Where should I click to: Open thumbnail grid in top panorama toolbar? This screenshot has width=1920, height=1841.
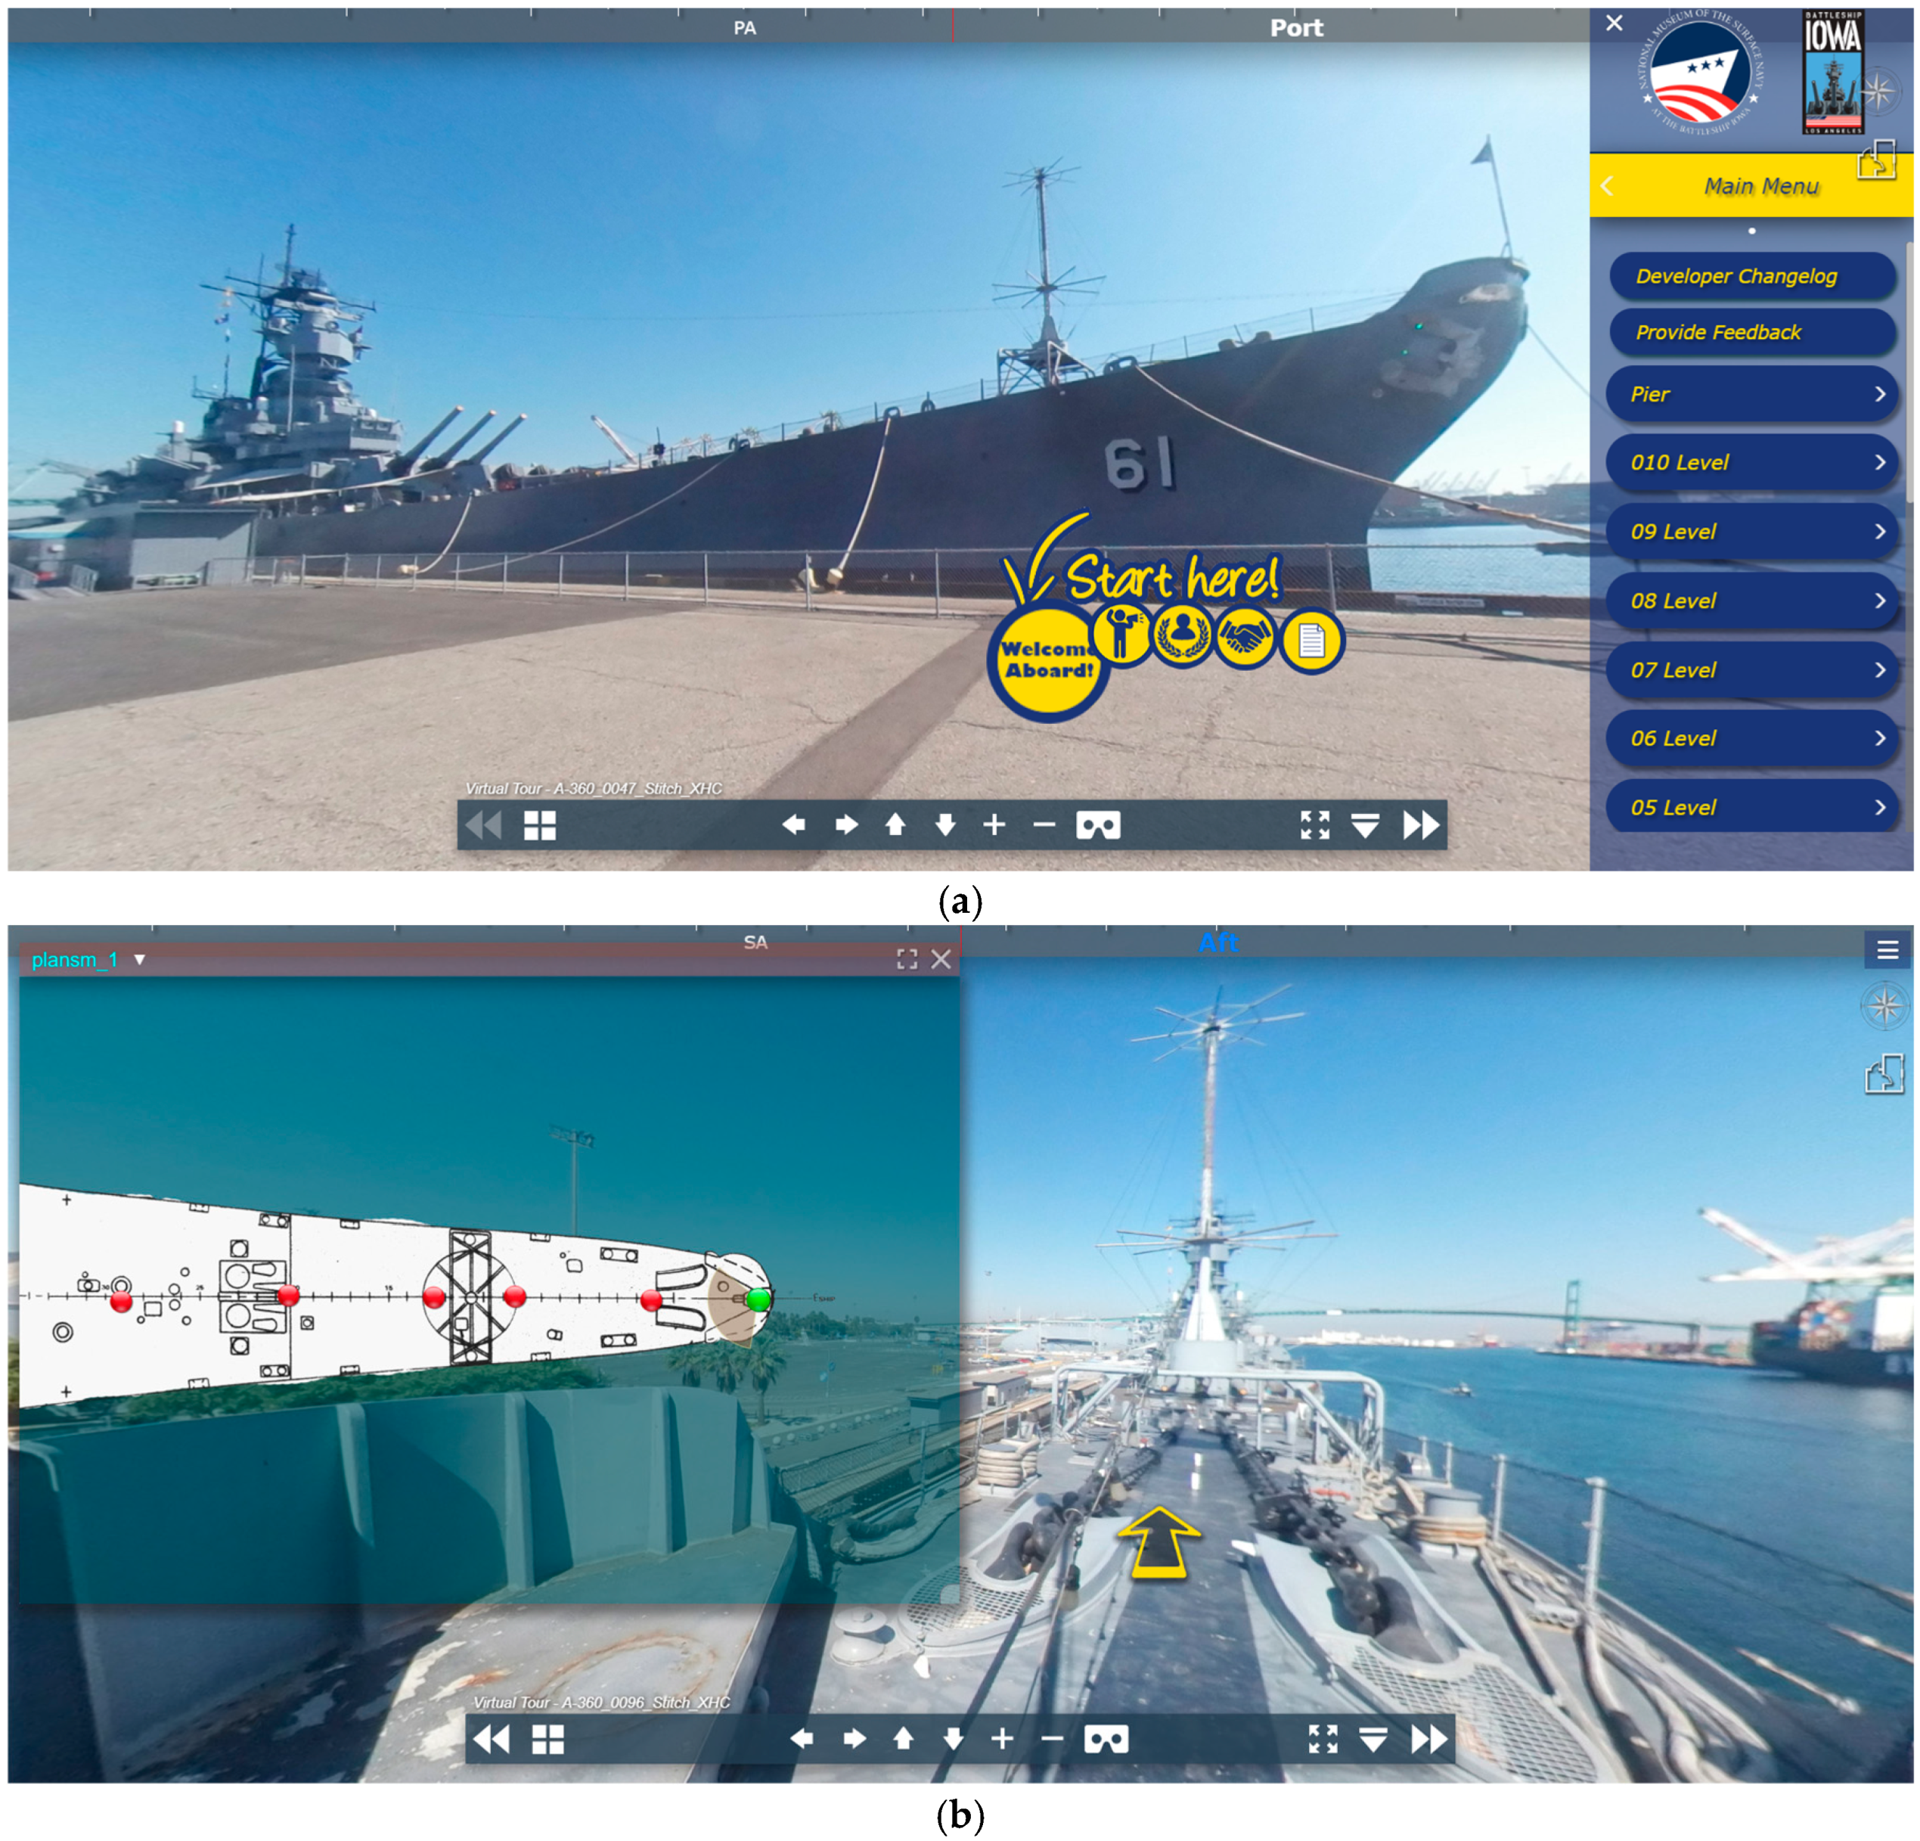[x=538, y=825]
